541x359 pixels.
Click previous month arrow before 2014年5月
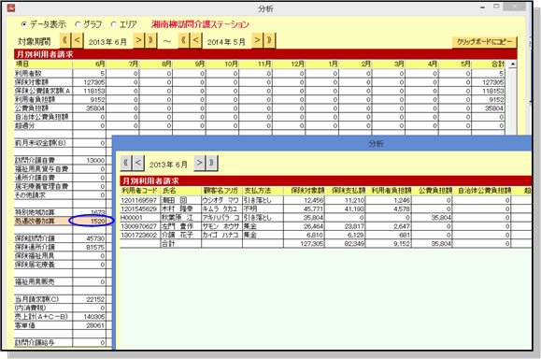[195, 41]
